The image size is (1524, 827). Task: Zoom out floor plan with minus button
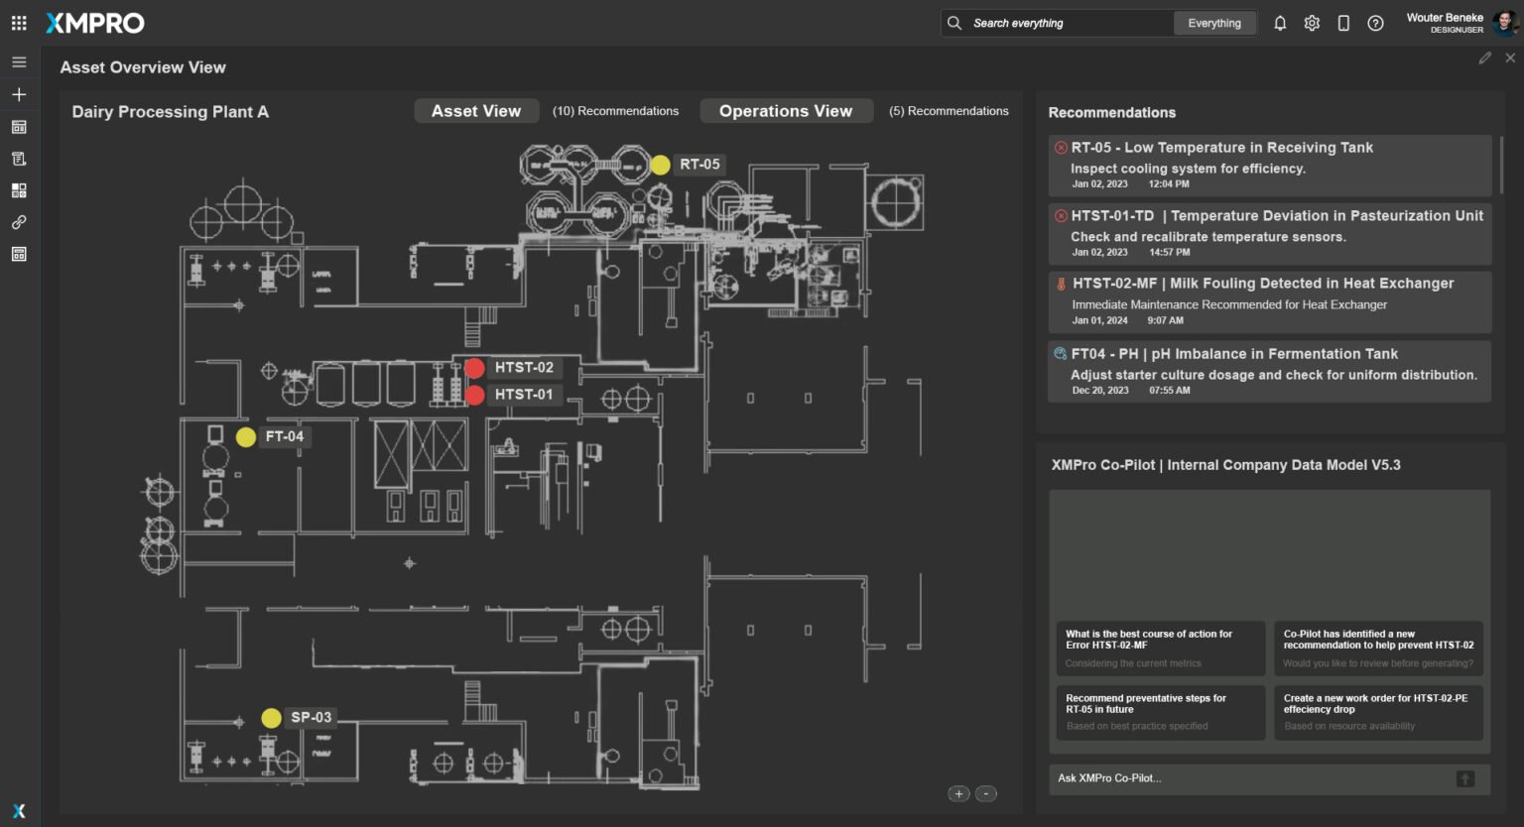[986, 793]
